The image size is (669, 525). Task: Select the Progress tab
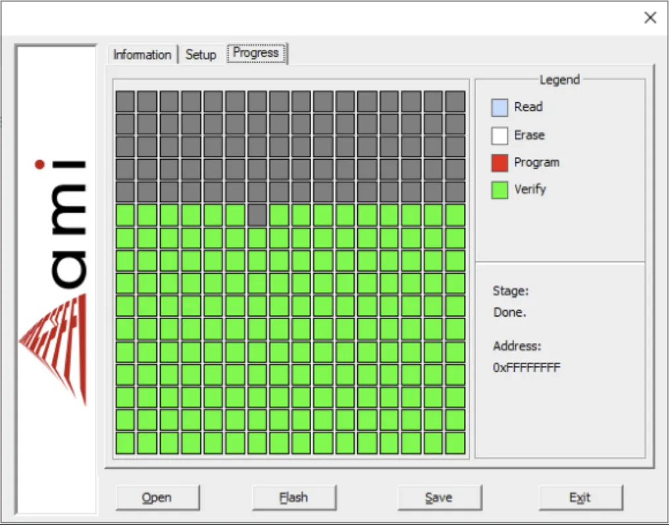click(256, 53)
